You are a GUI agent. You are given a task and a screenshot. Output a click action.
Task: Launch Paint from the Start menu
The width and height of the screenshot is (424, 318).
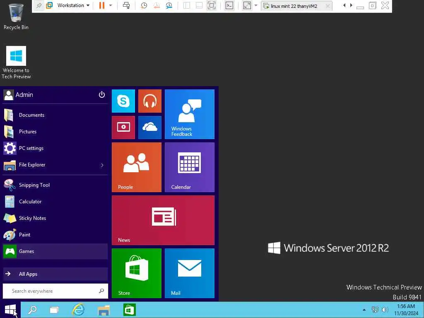[55, 235]
